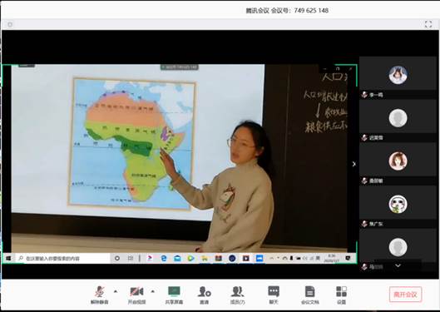This screenshot has width=440, height=312.
Task: Open the members list 成员(7)
Action: coord(237,295)
